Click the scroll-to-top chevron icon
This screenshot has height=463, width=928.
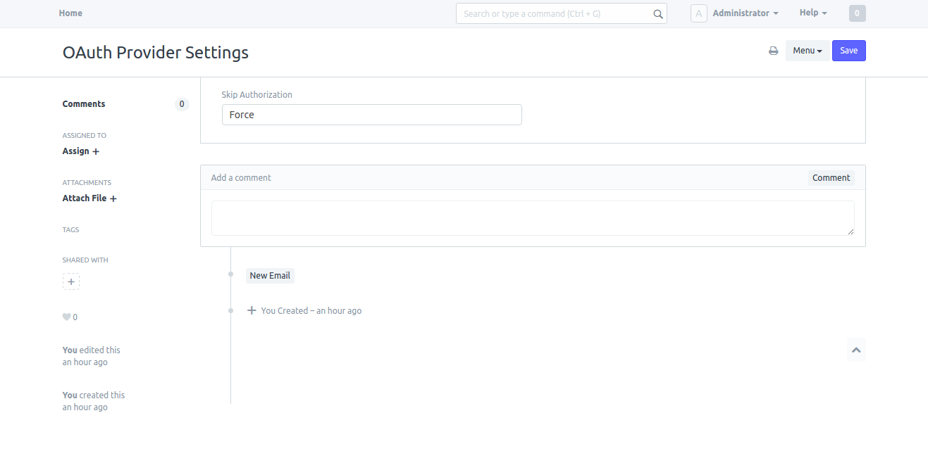click(856, 350)
